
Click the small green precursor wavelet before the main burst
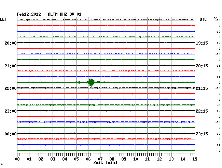[80, 82]
